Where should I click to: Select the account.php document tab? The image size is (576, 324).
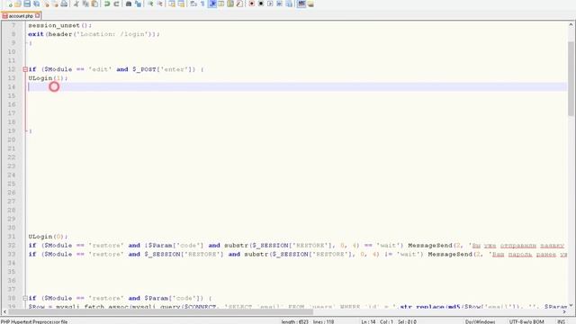(x=21, y=16)
